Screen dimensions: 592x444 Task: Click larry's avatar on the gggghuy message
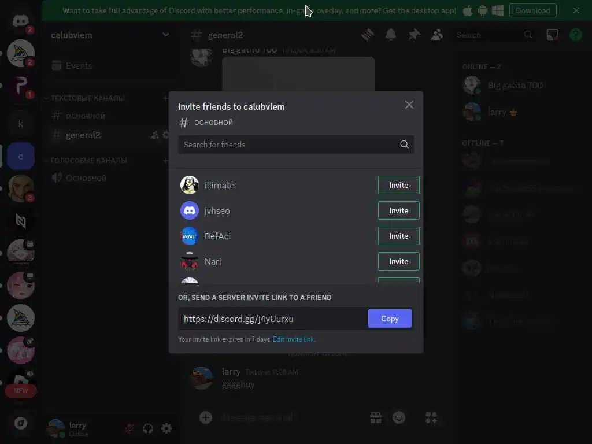click(202, 378)
